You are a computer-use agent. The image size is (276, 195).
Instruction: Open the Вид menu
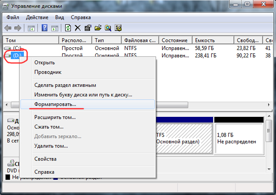[60, 17]
